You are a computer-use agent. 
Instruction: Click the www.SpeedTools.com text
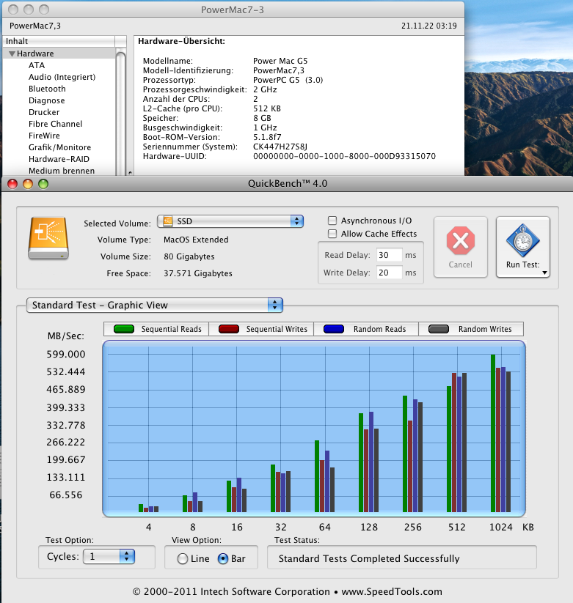392,591
